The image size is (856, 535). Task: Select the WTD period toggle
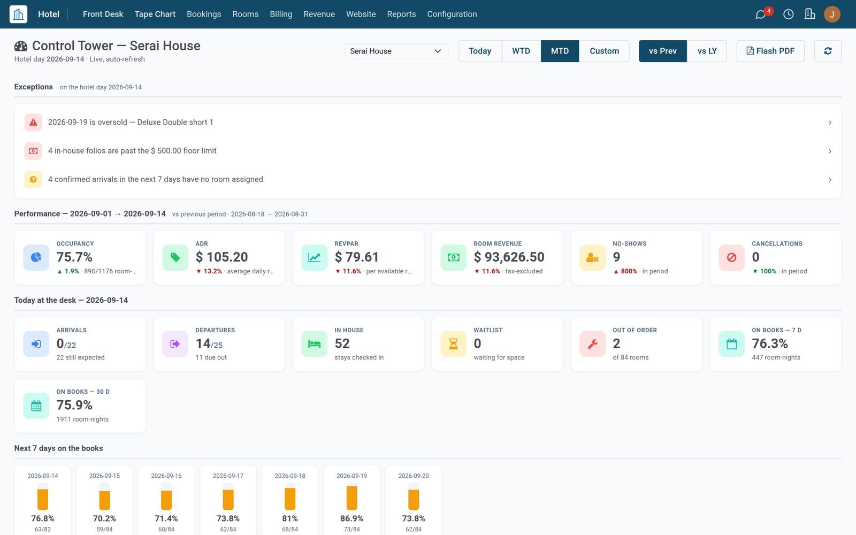point(521,51)
